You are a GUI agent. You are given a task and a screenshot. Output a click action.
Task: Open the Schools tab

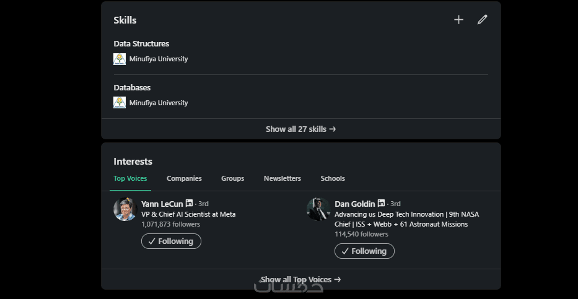tap(333, 178)
